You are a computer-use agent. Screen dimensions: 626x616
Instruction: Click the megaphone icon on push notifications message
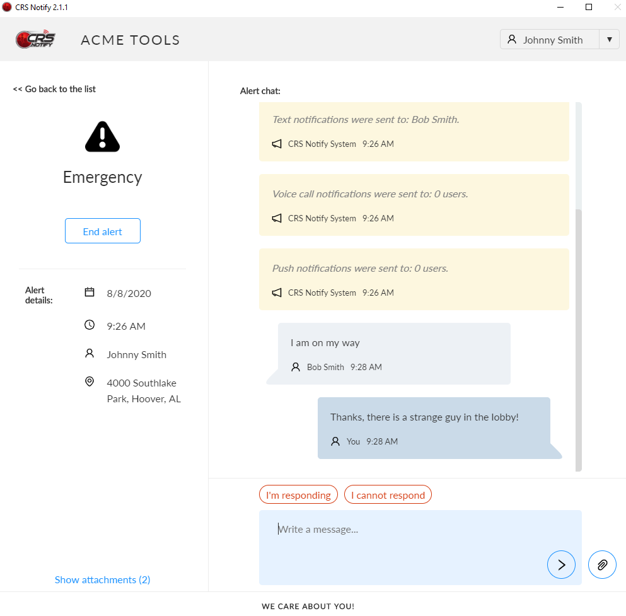[277, 293]
